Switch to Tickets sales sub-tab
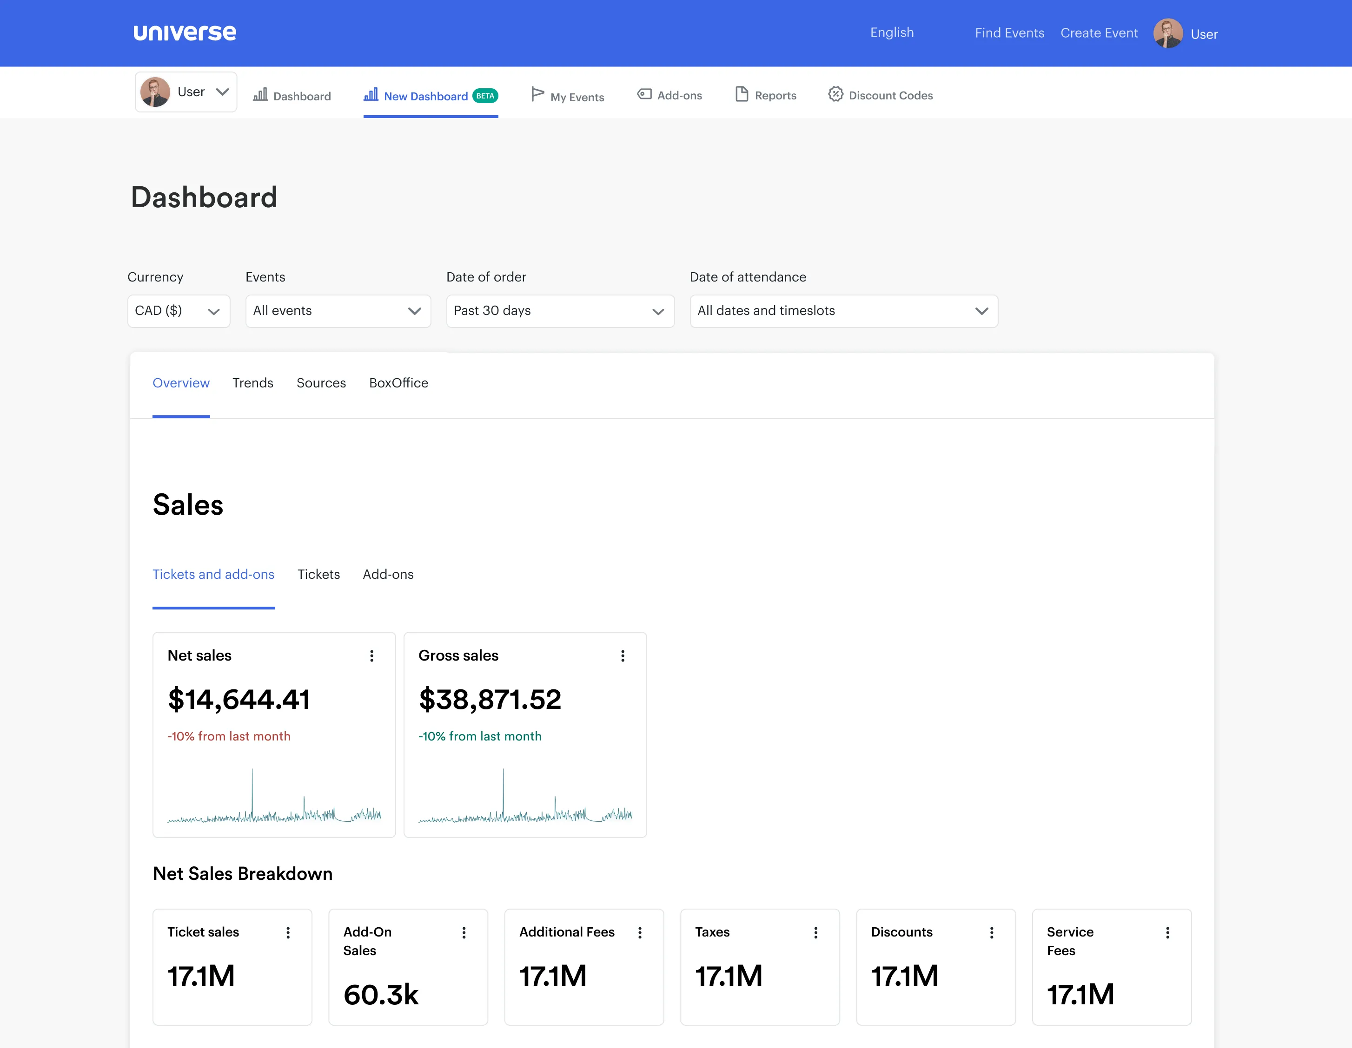Image resolution: width=1352 pixels, height=1048 pixels. [x=318, y=574]
